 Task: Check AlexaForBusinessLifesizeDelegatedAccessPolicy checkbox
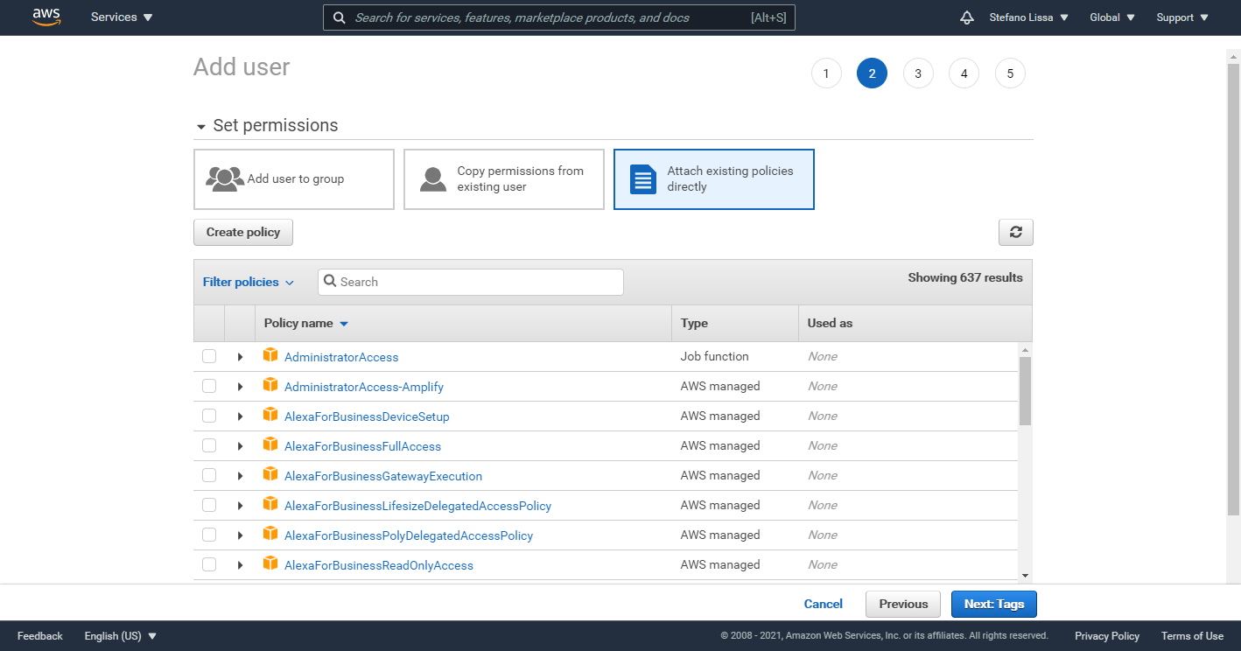click(x=209, y=505)
